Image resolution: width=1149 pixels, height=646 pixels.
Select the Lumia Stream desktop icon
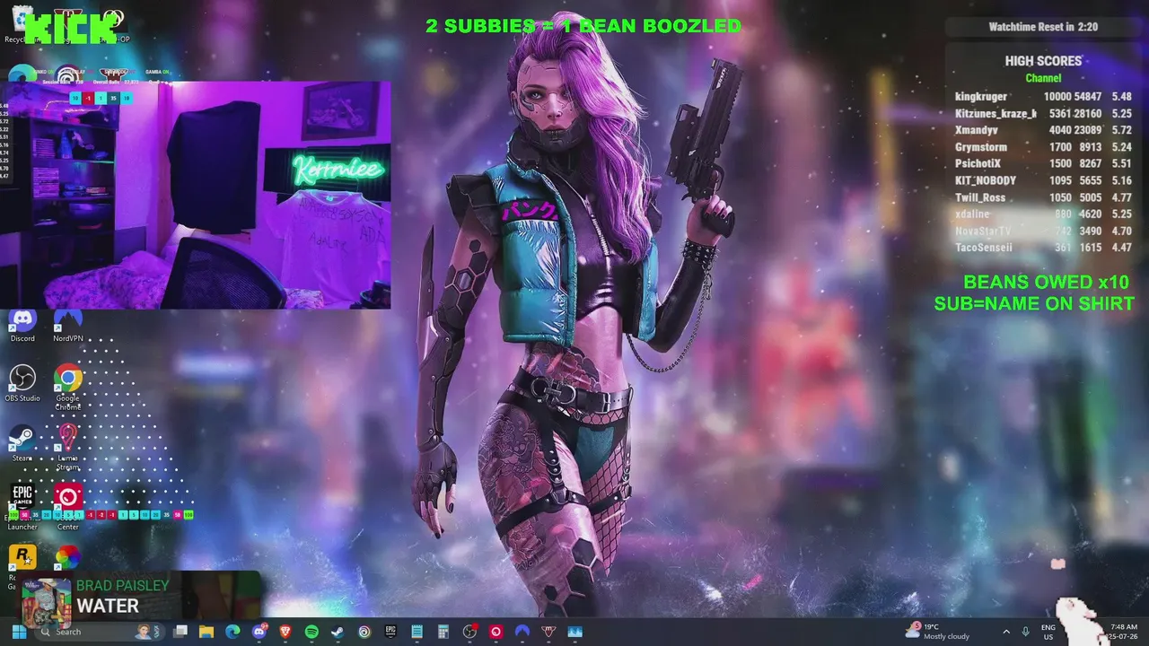[68, 447]
